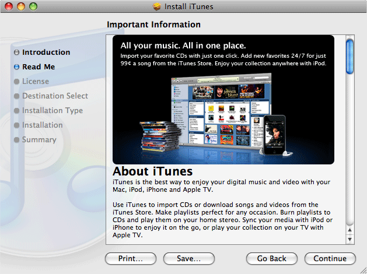This screenshot has height=274, width=367.
Task: Zoom the window with the green button
Action: pos(33,6)
